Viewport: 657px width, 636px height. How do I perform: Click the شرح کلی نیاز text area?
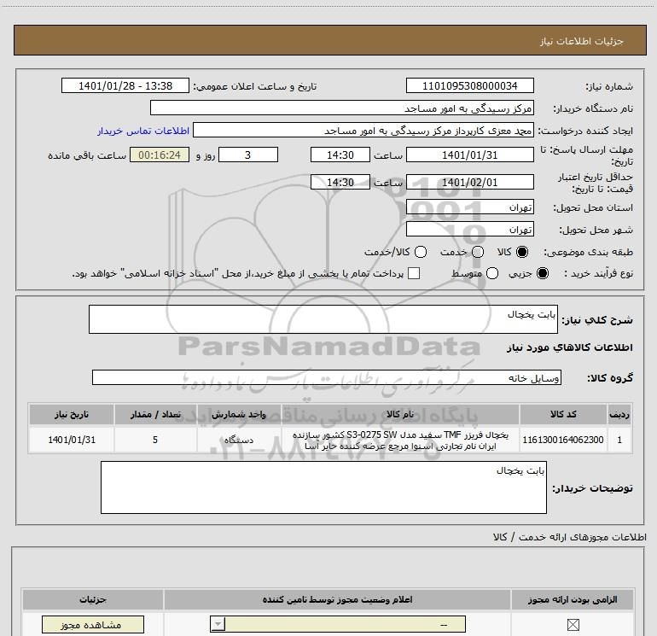(323, 319)
